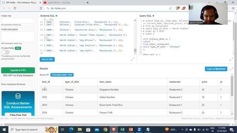Click the Upgrade to PRO button
Viewport: 237px width, 133px height.
(18, 70)
